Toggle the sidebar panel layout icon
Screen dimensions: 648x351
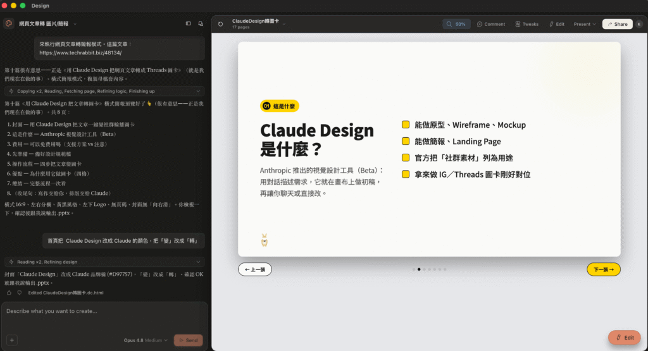[189, 23]
